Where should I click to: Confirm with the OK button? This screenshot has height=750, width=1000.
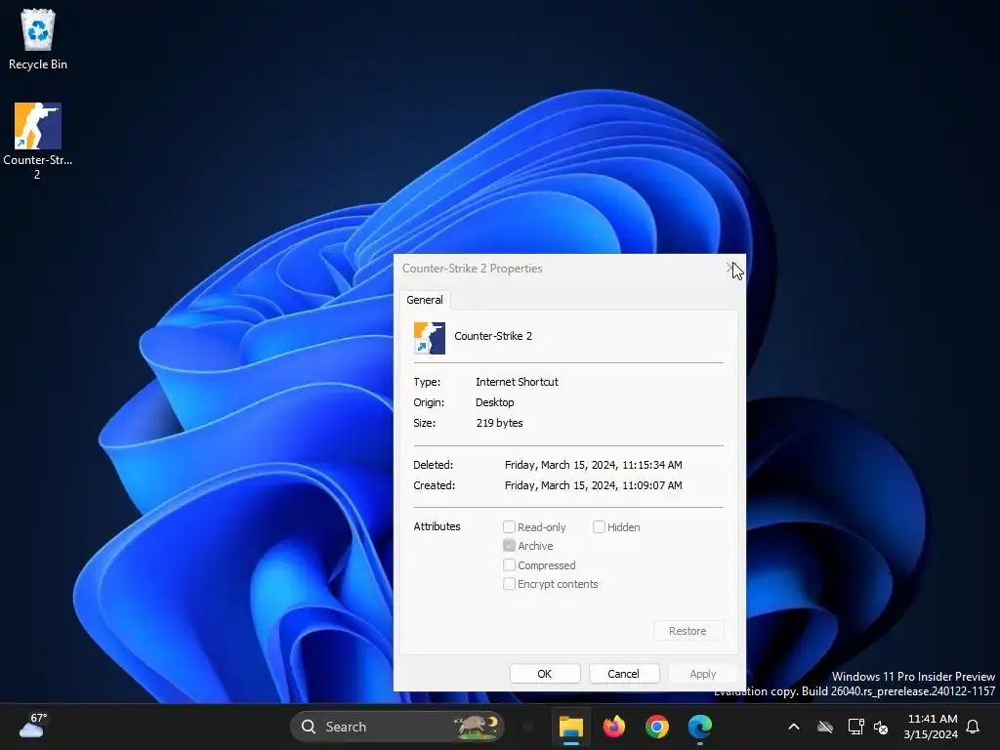pos(545,674)
